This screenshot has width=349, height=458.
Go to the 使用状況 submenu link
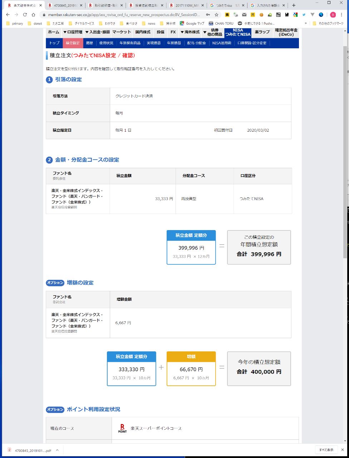[x=106, y=43]
